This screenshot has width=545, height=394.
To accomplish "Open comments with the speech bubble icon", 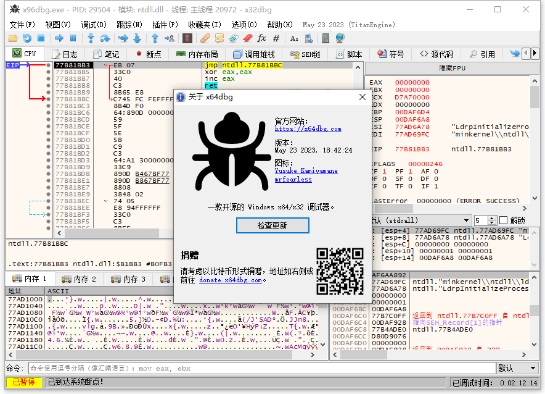I will tap(219, 38).
